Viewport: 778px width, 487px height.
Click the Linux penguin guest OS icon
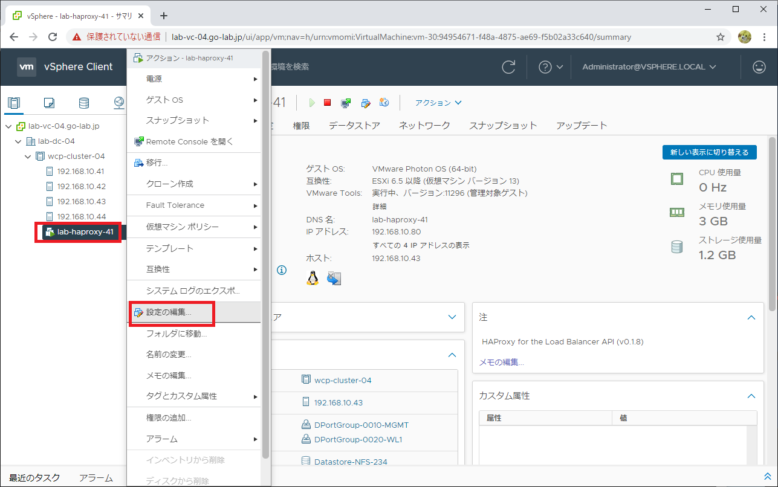coord(313,278)
